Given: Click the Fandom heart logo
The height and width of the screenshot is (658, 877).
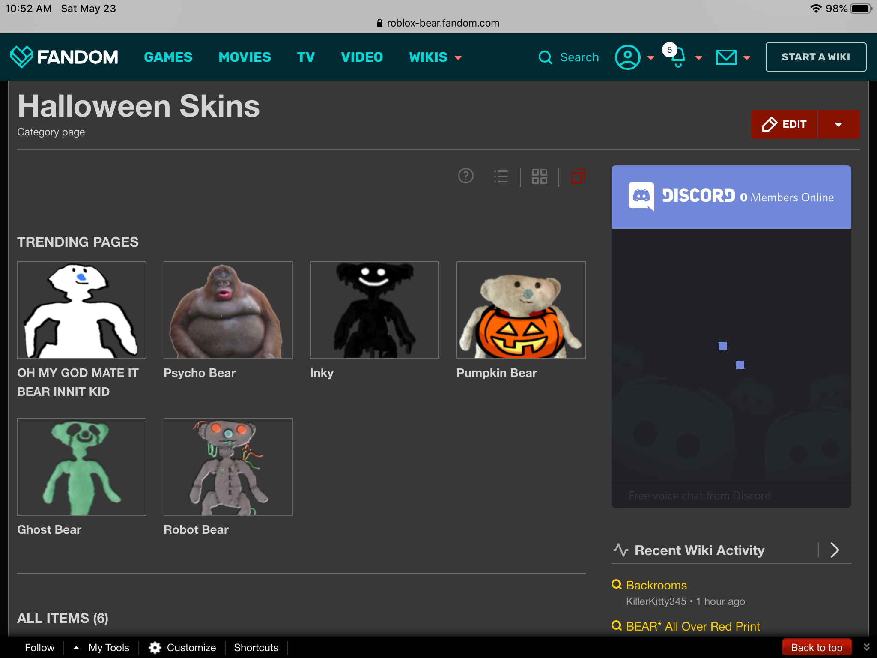Looking at the screenshot, I should 21,57.
